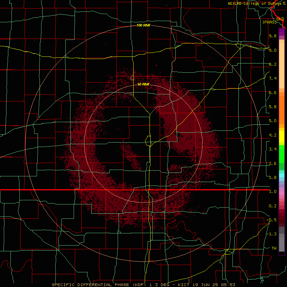Click the 5.8 scale value

(273, 107)
